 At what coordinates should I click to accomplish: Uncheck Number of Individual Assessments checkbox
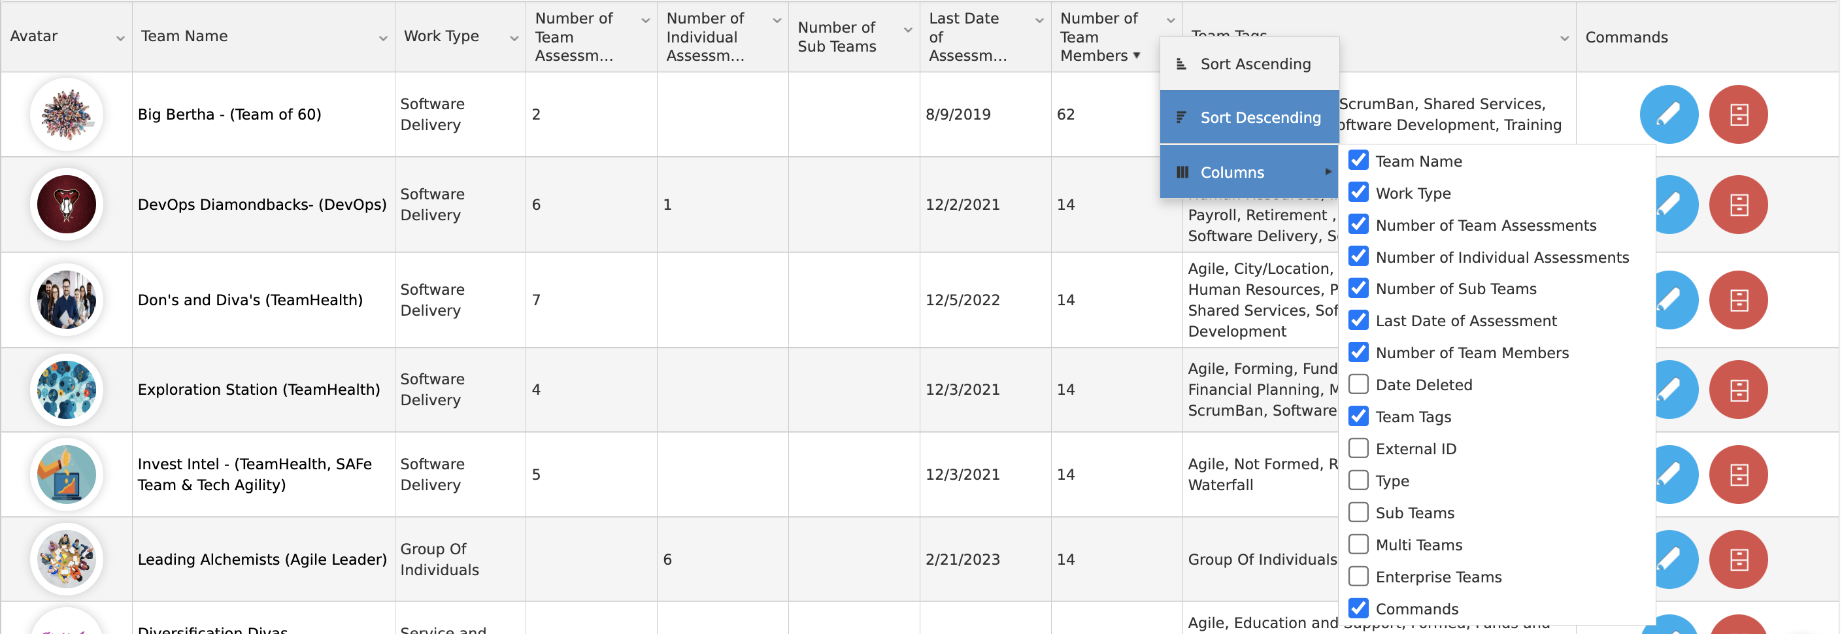point(1358,256)
